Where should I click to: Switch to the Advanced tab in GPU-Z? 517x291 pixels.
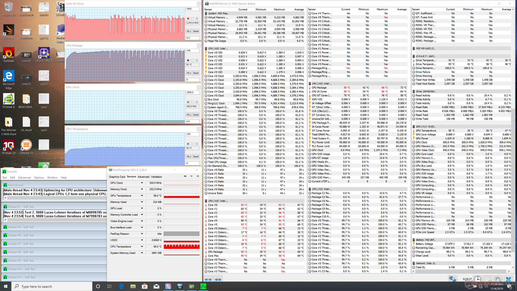click(143, 177)
